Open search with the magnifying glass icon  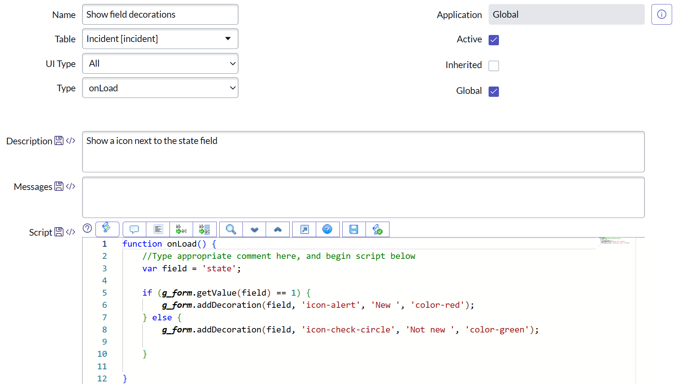pyautogui.click(x=231, y=229)
